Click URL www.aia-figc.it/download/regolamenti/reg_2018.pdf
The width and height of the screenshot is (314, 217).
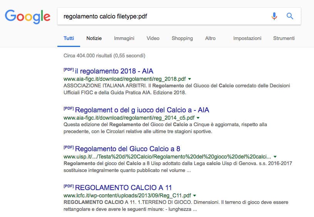coord(124,79)
